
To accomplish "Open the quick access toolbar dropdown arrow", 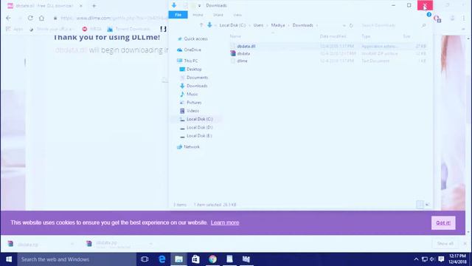I will [x=199, y=6].
